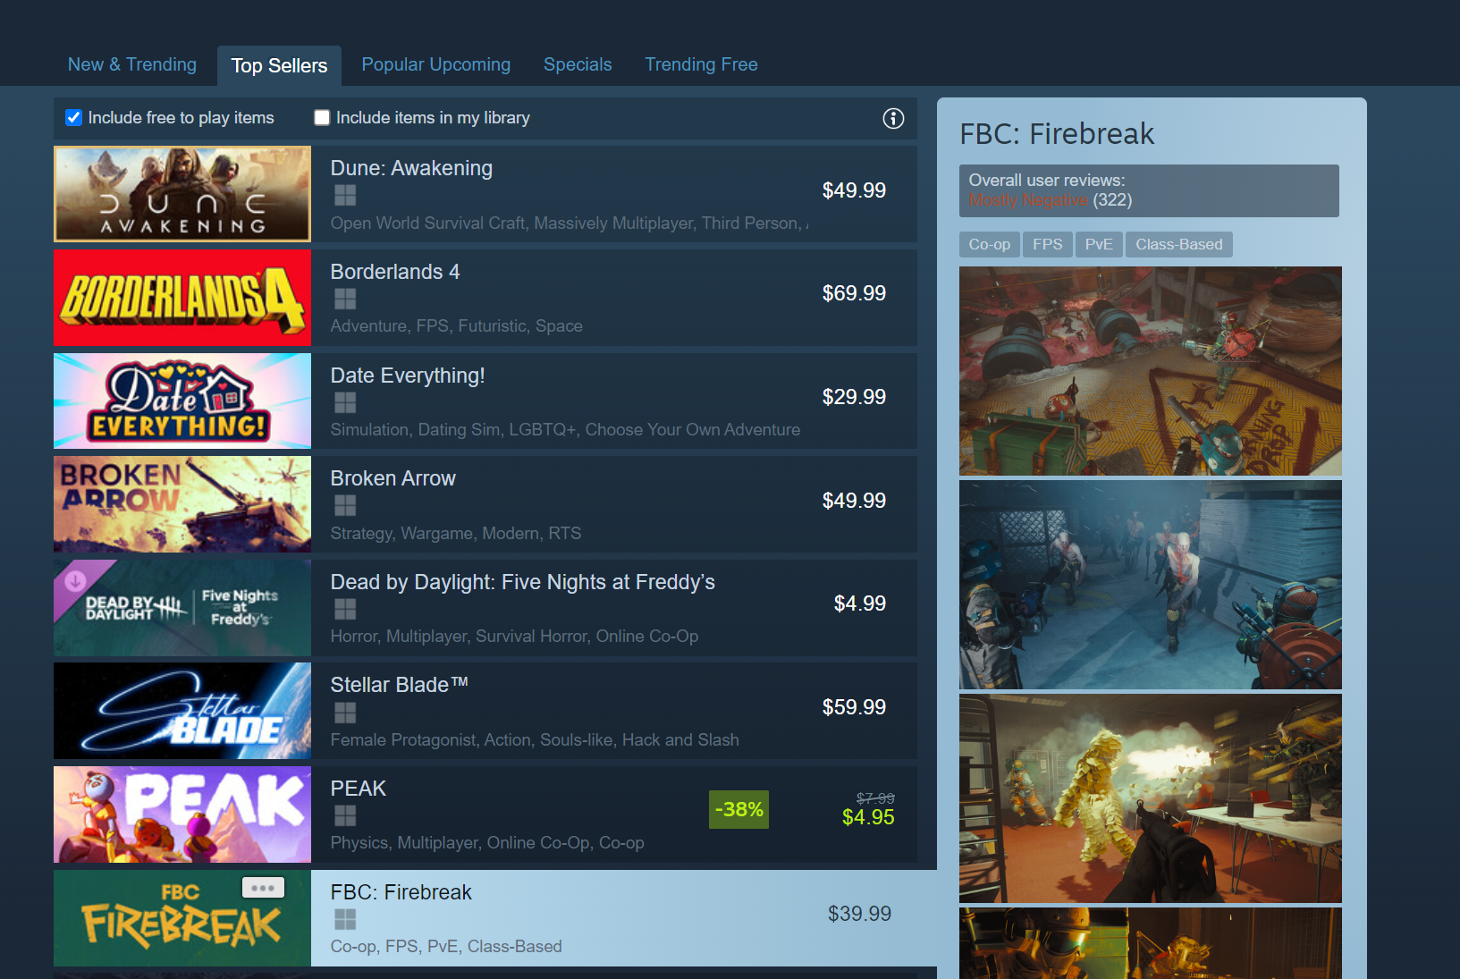1460x979 pixels.
Task: Click the FPS tag in preview panel
Action: point(1048,244)
